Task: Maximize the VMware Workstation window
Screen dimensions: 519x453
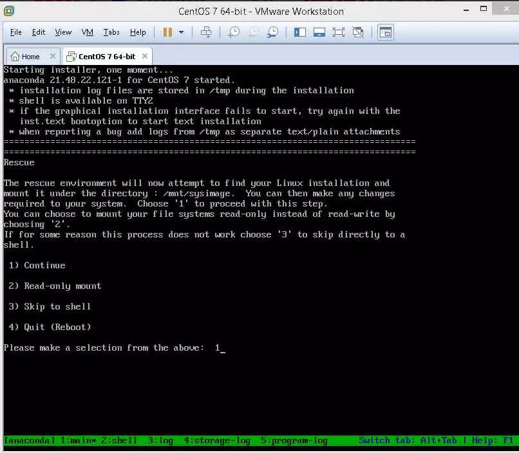Action: coord(484,9)
